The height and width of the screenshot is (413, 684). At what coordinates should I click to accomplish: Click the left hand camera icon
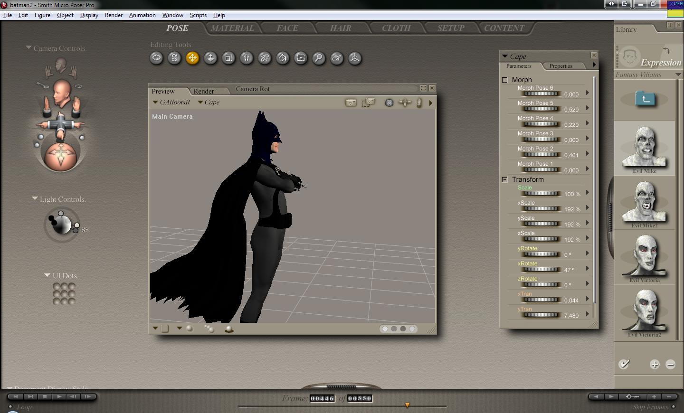click(48, 72)
